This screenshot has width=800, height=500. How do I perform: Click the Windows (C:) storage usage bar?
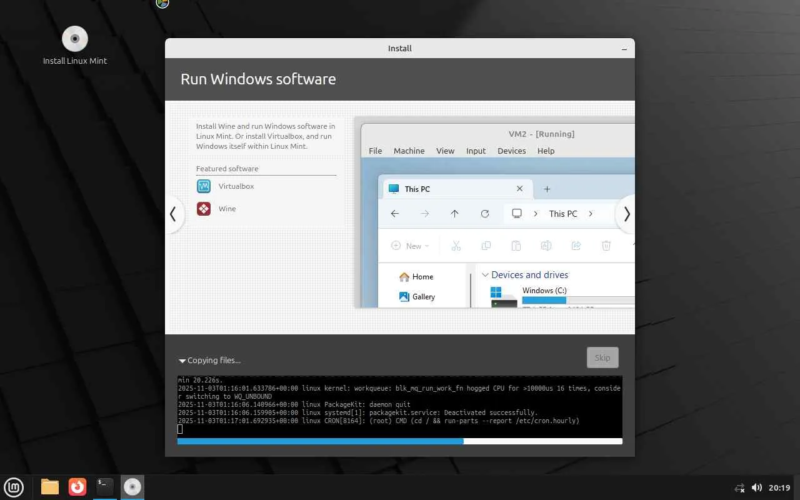pos(578,301)
